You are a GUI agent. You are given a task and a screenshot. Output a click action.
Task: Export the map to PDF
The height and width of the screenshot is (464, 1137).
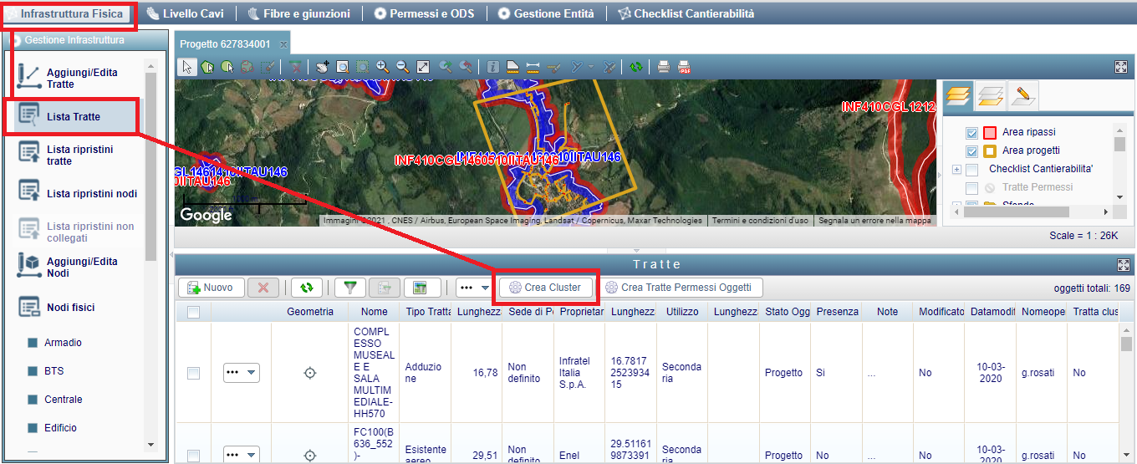coord(684,67)
